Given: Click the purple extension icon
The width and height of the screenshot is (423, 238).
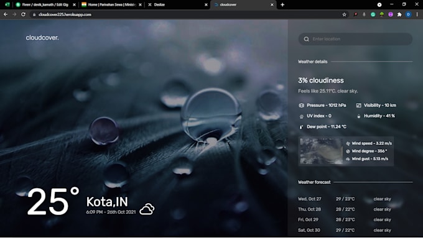Looking at the screenshot, I should (391, 14).
